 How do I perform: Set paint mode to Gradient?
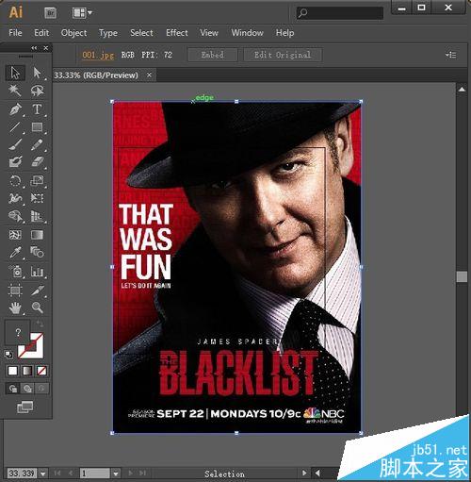27,371
